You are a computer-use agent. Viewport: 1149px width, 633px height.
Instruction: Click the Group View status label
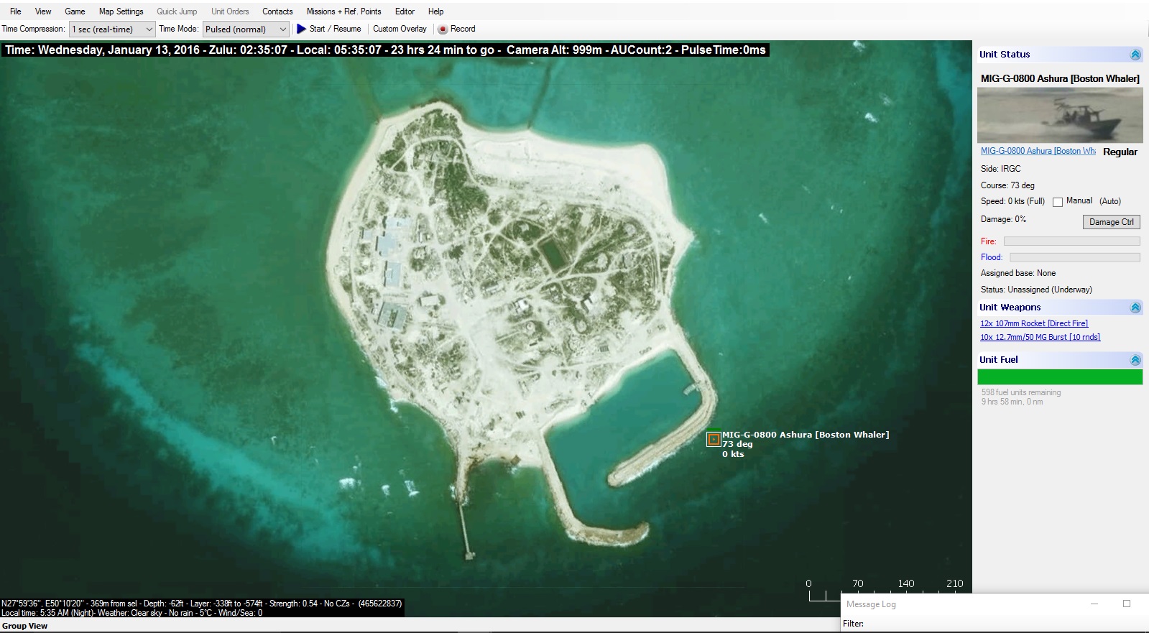(25, 626)
